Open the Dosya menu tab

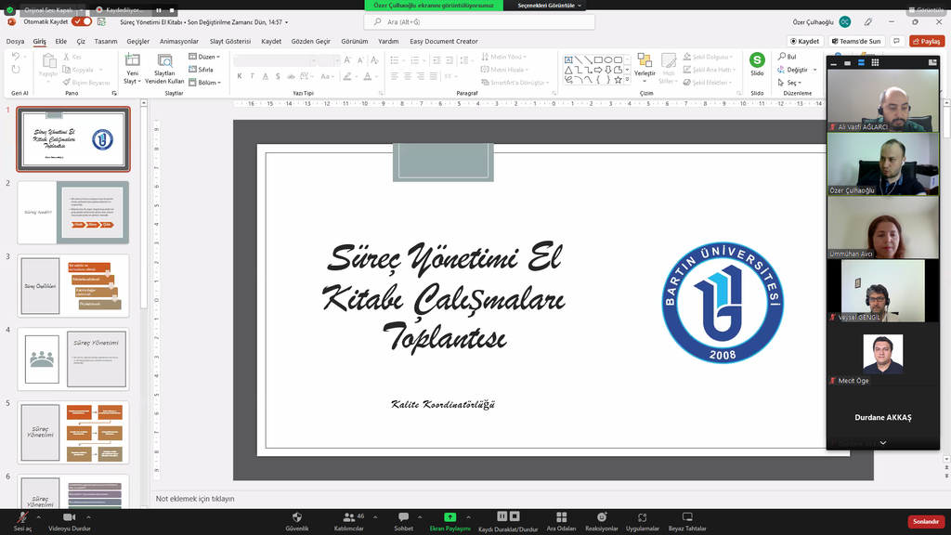(15, 41)
